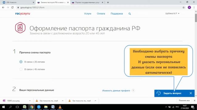The height and width of the screenshot is (110, 197).
Task: Bookmark page with the star icon
Action: pyautogui.click(x=183, y=7)
